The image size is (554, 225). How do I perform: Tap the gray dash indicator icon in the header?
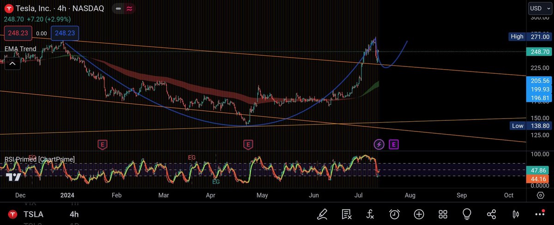pos(119,8)
